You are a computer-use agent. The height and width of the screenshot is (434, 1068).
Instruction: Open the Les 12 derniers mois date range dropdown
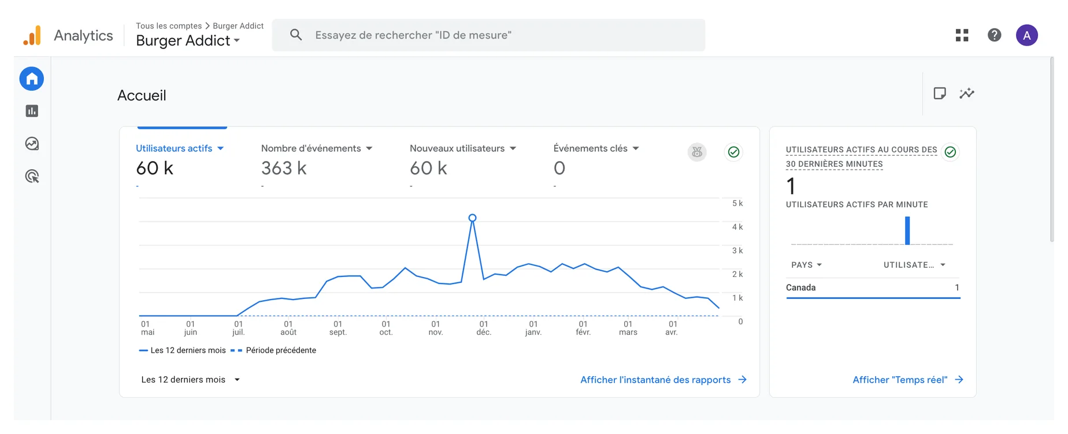click(x=191, y=380)
